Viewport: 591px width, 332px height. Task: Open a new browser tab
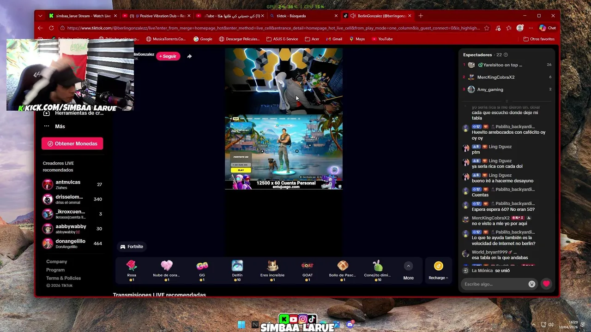tap(420, 16)
